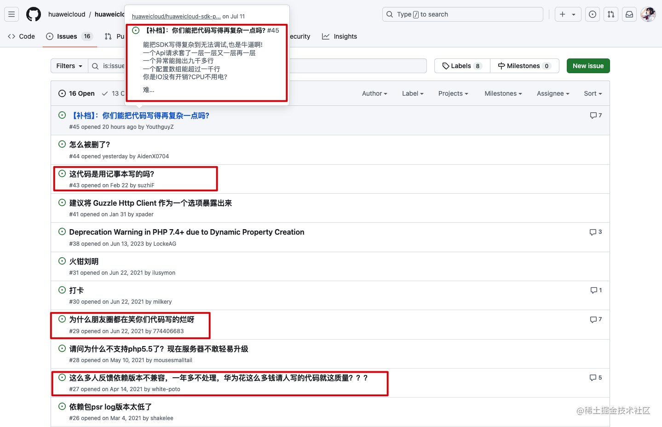Open the global issues icon
The image size is (662, 427).
pos(593,14)
